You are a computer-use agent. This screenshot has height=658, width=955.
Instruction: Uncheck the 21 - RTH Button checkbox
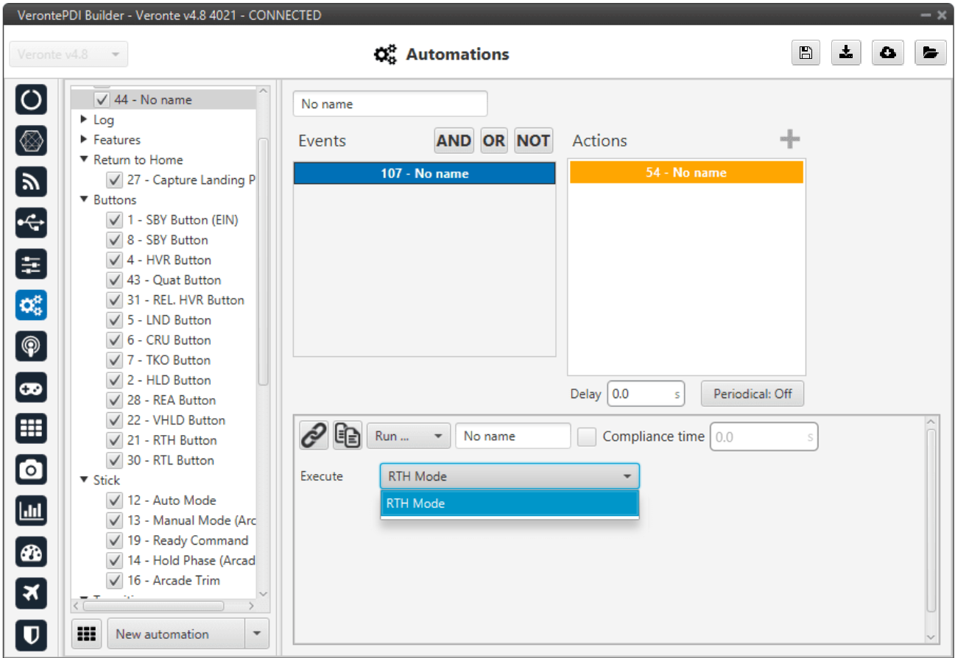tap(114, 441)
